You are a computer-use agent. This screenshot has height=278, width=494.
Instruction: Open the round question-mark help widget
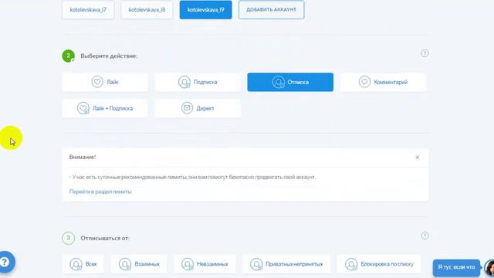(x=5, y=262)
